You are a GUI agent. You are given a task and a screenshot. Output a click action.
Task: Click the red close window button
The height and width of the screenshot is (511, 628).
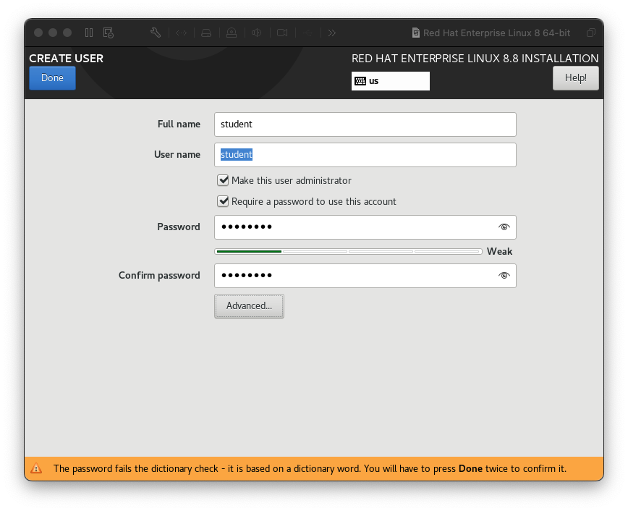(38, 33)
